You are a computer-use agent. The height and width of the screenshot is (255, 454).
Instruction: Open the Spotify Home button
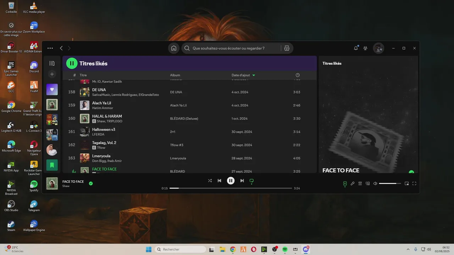tap(174, 48)
